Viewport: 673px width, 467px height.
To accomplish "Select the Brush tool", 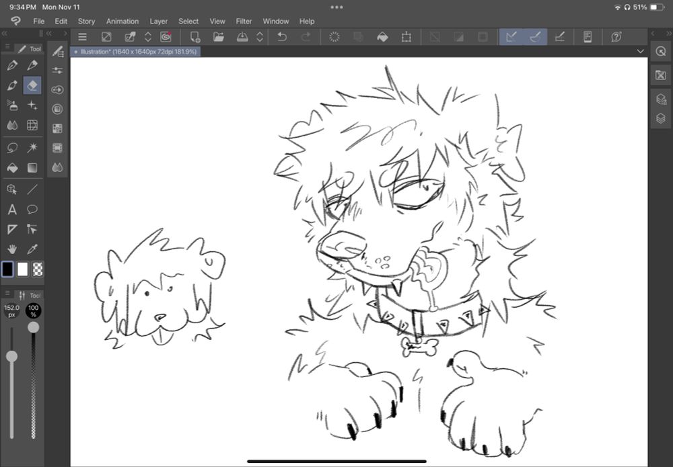I will [12, 85].
